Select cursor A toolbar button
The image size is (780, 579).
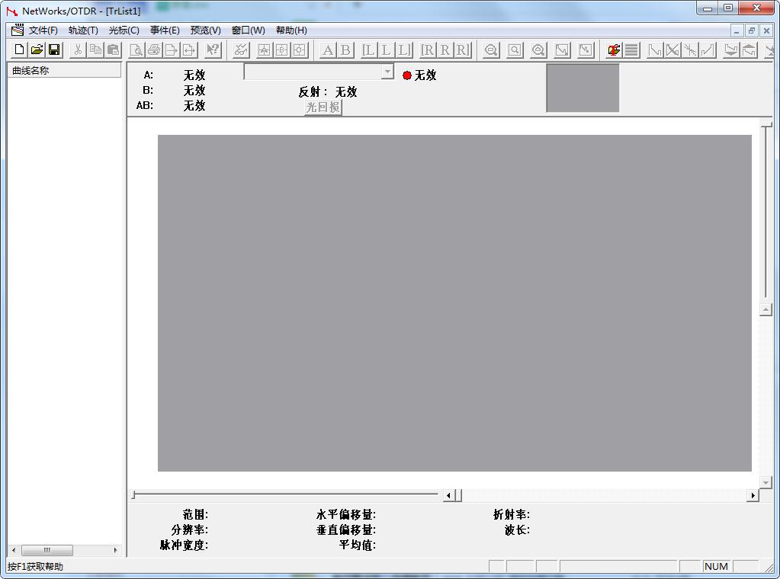[328, 50]
